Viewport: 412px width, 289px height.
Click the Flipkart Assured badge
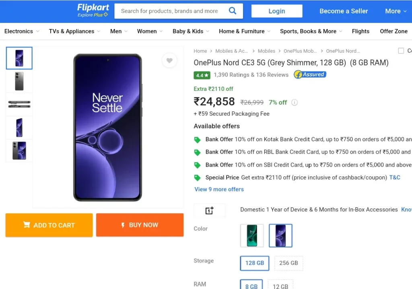click(x=310, y=74)
